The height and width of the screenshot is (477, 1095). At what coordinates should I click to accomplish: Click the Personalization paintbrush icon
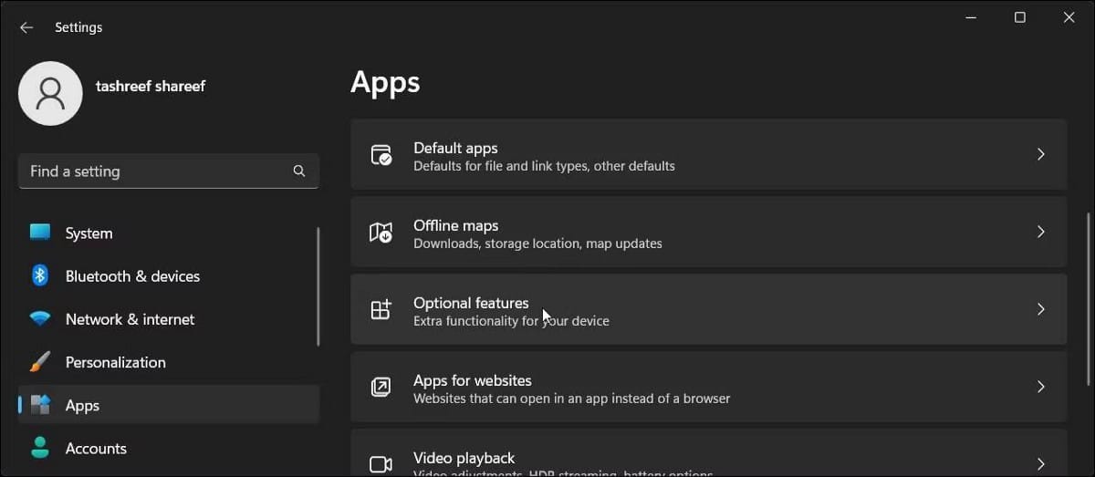tap(40, 362)
